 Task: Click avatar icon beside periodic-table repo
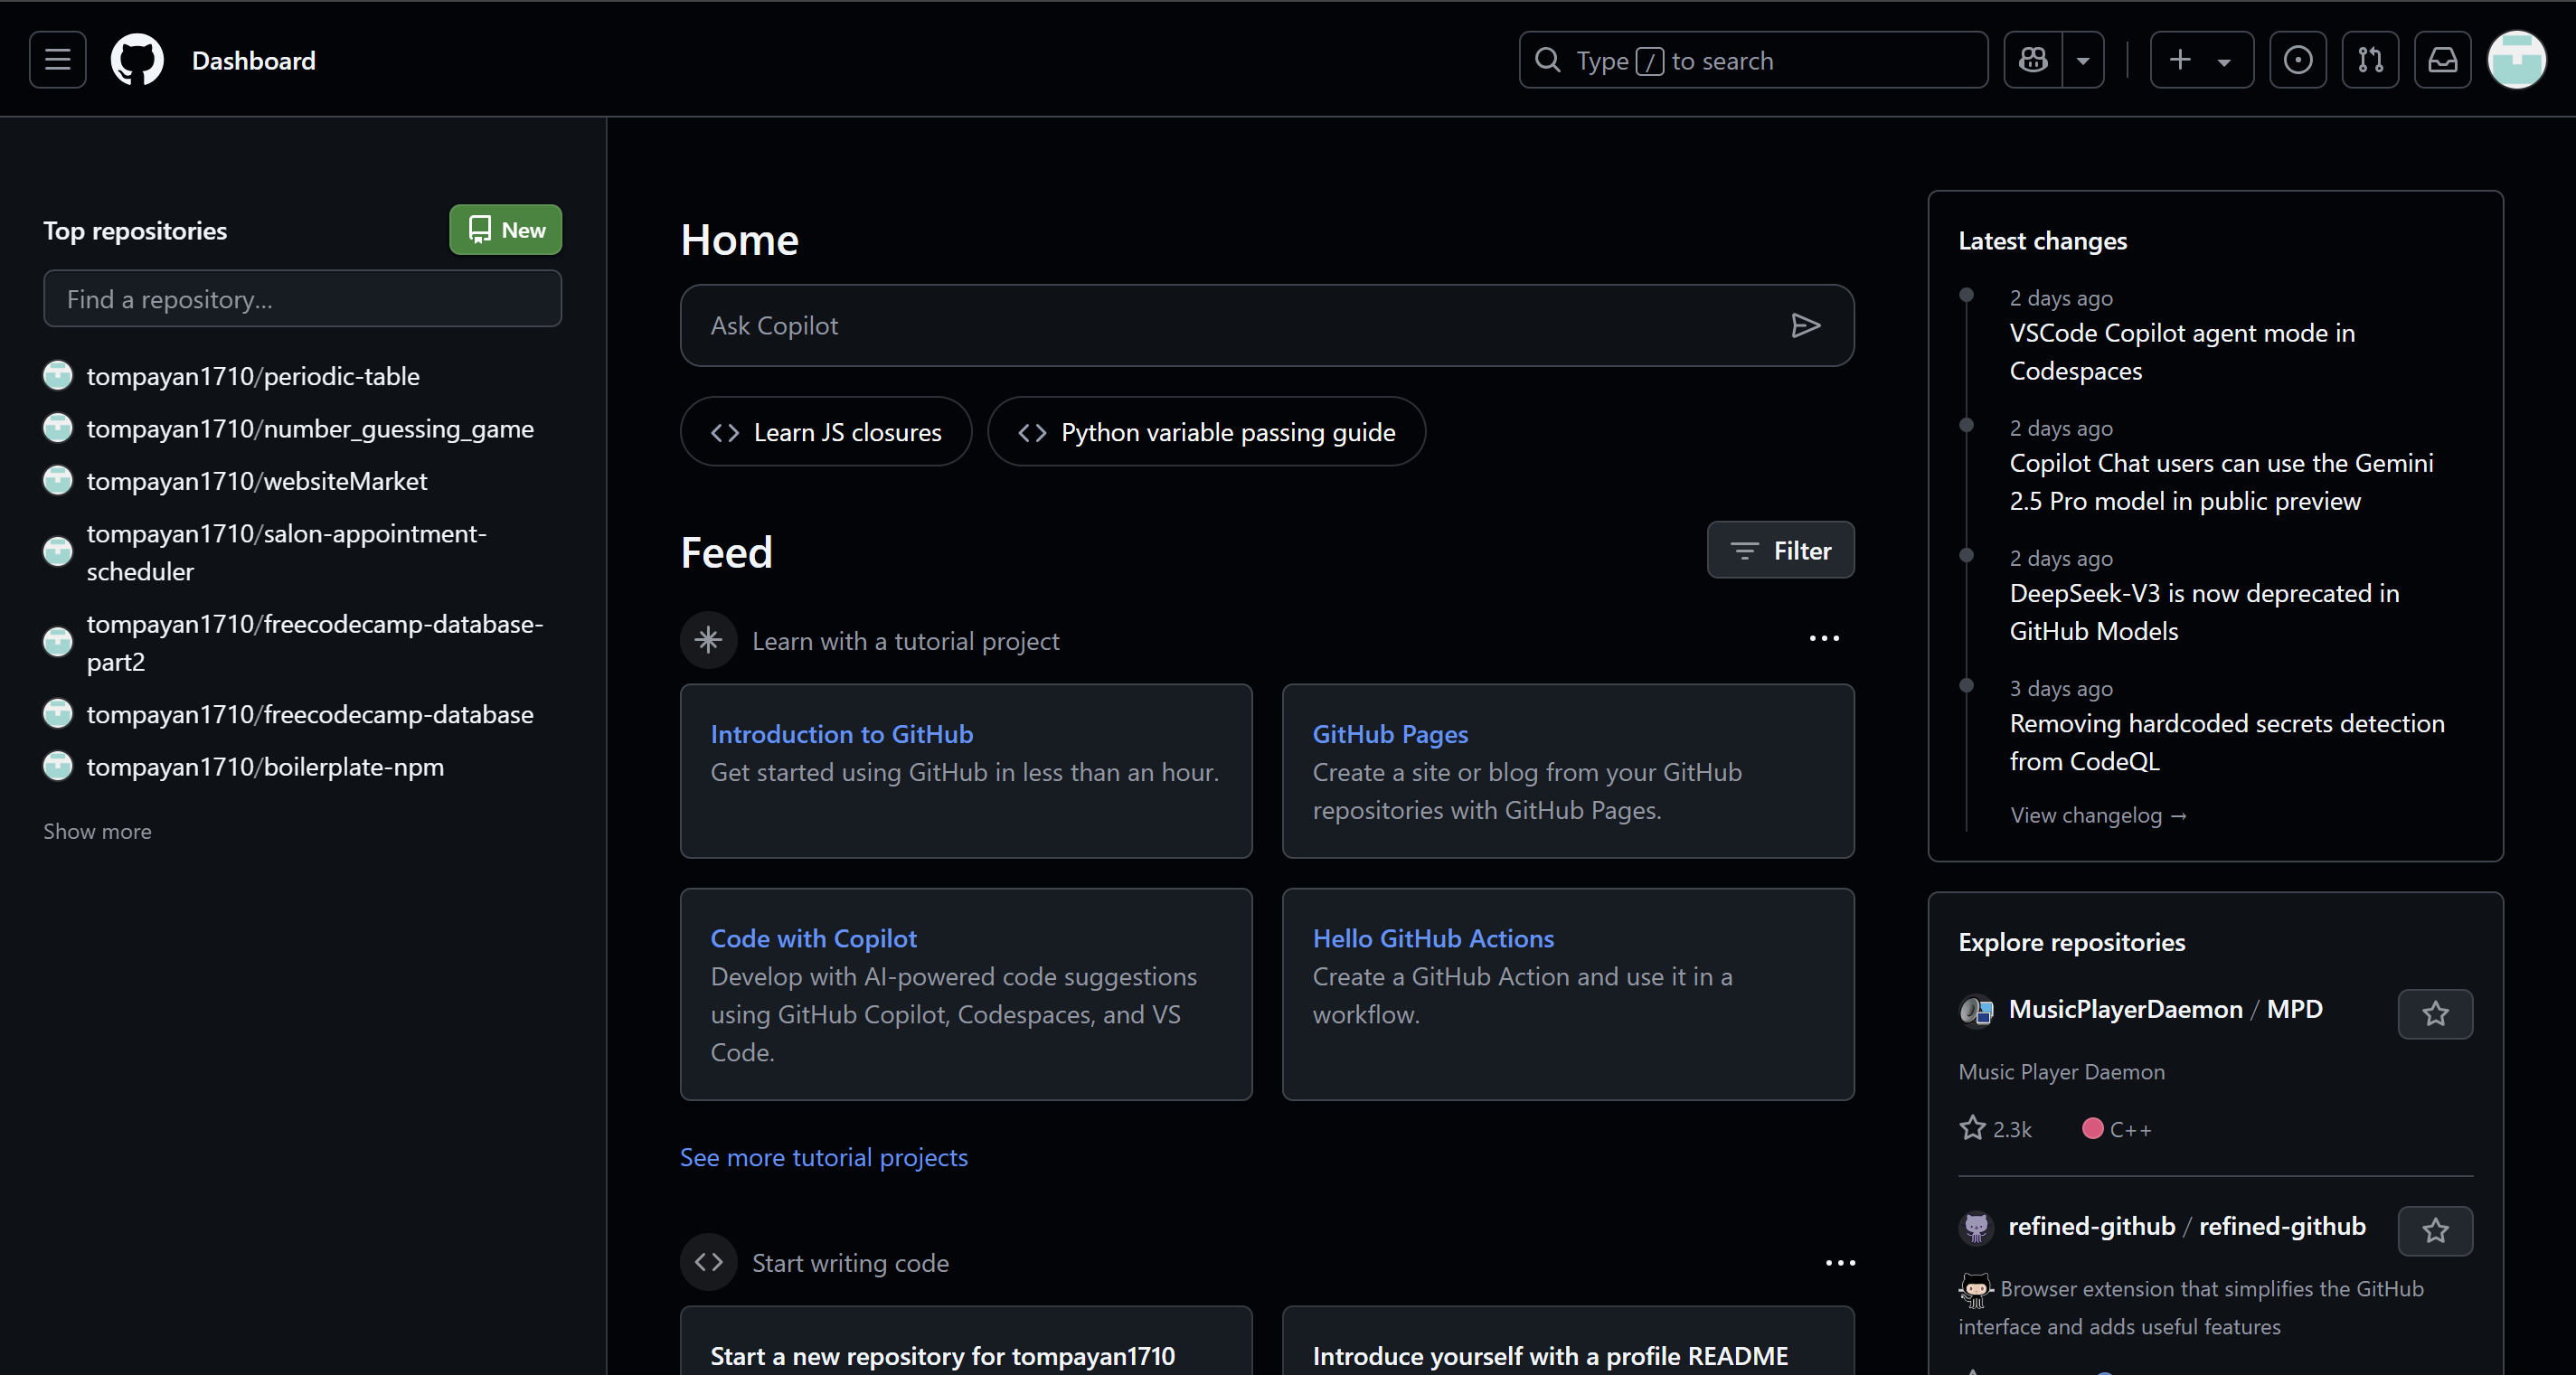[x=58, y=376]
